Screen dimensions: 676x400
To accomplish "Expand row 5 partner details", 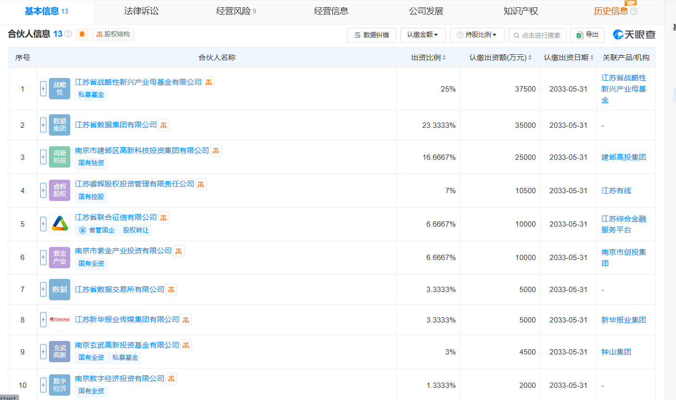I will click(x=43, y=224).
